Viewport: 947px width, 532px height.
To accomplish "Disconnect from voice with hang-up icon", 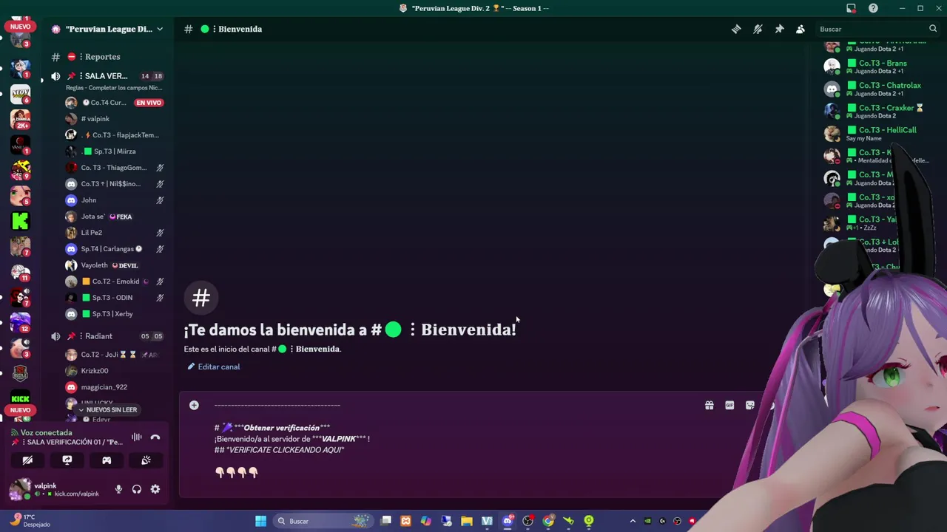I will pos(155,437).
